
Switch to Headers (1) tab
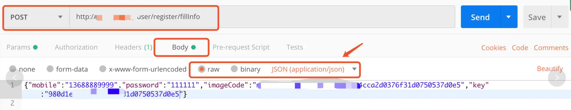133,47
